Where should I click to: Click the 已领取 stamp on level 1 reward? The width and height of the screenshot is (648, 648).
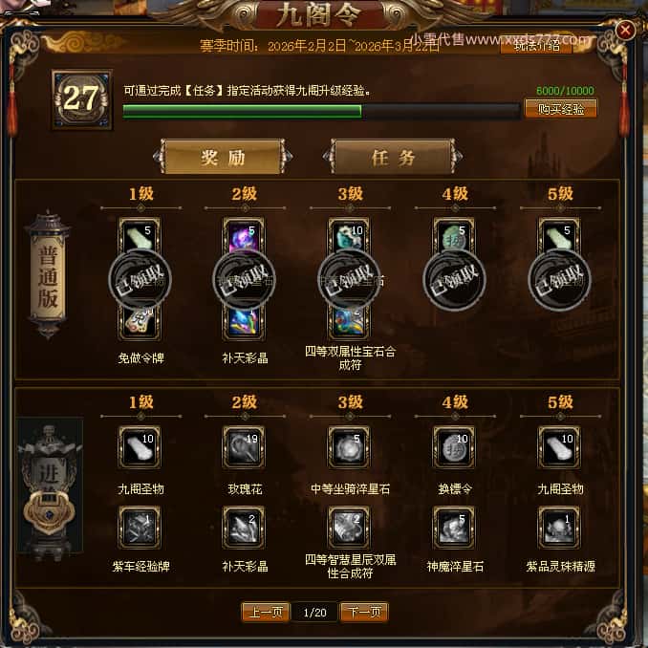(x=140, y=280)
